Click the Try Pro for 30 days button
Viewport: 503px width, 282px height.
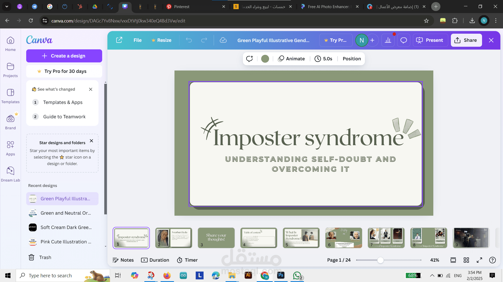pyautogui.click(x=64, y=71)
